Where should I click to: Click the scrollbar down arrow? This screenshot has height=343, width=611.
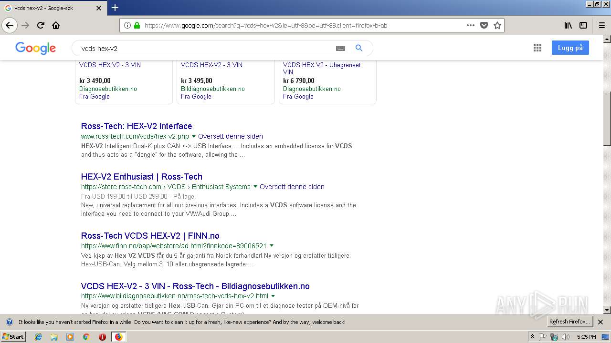coord(607,310)
